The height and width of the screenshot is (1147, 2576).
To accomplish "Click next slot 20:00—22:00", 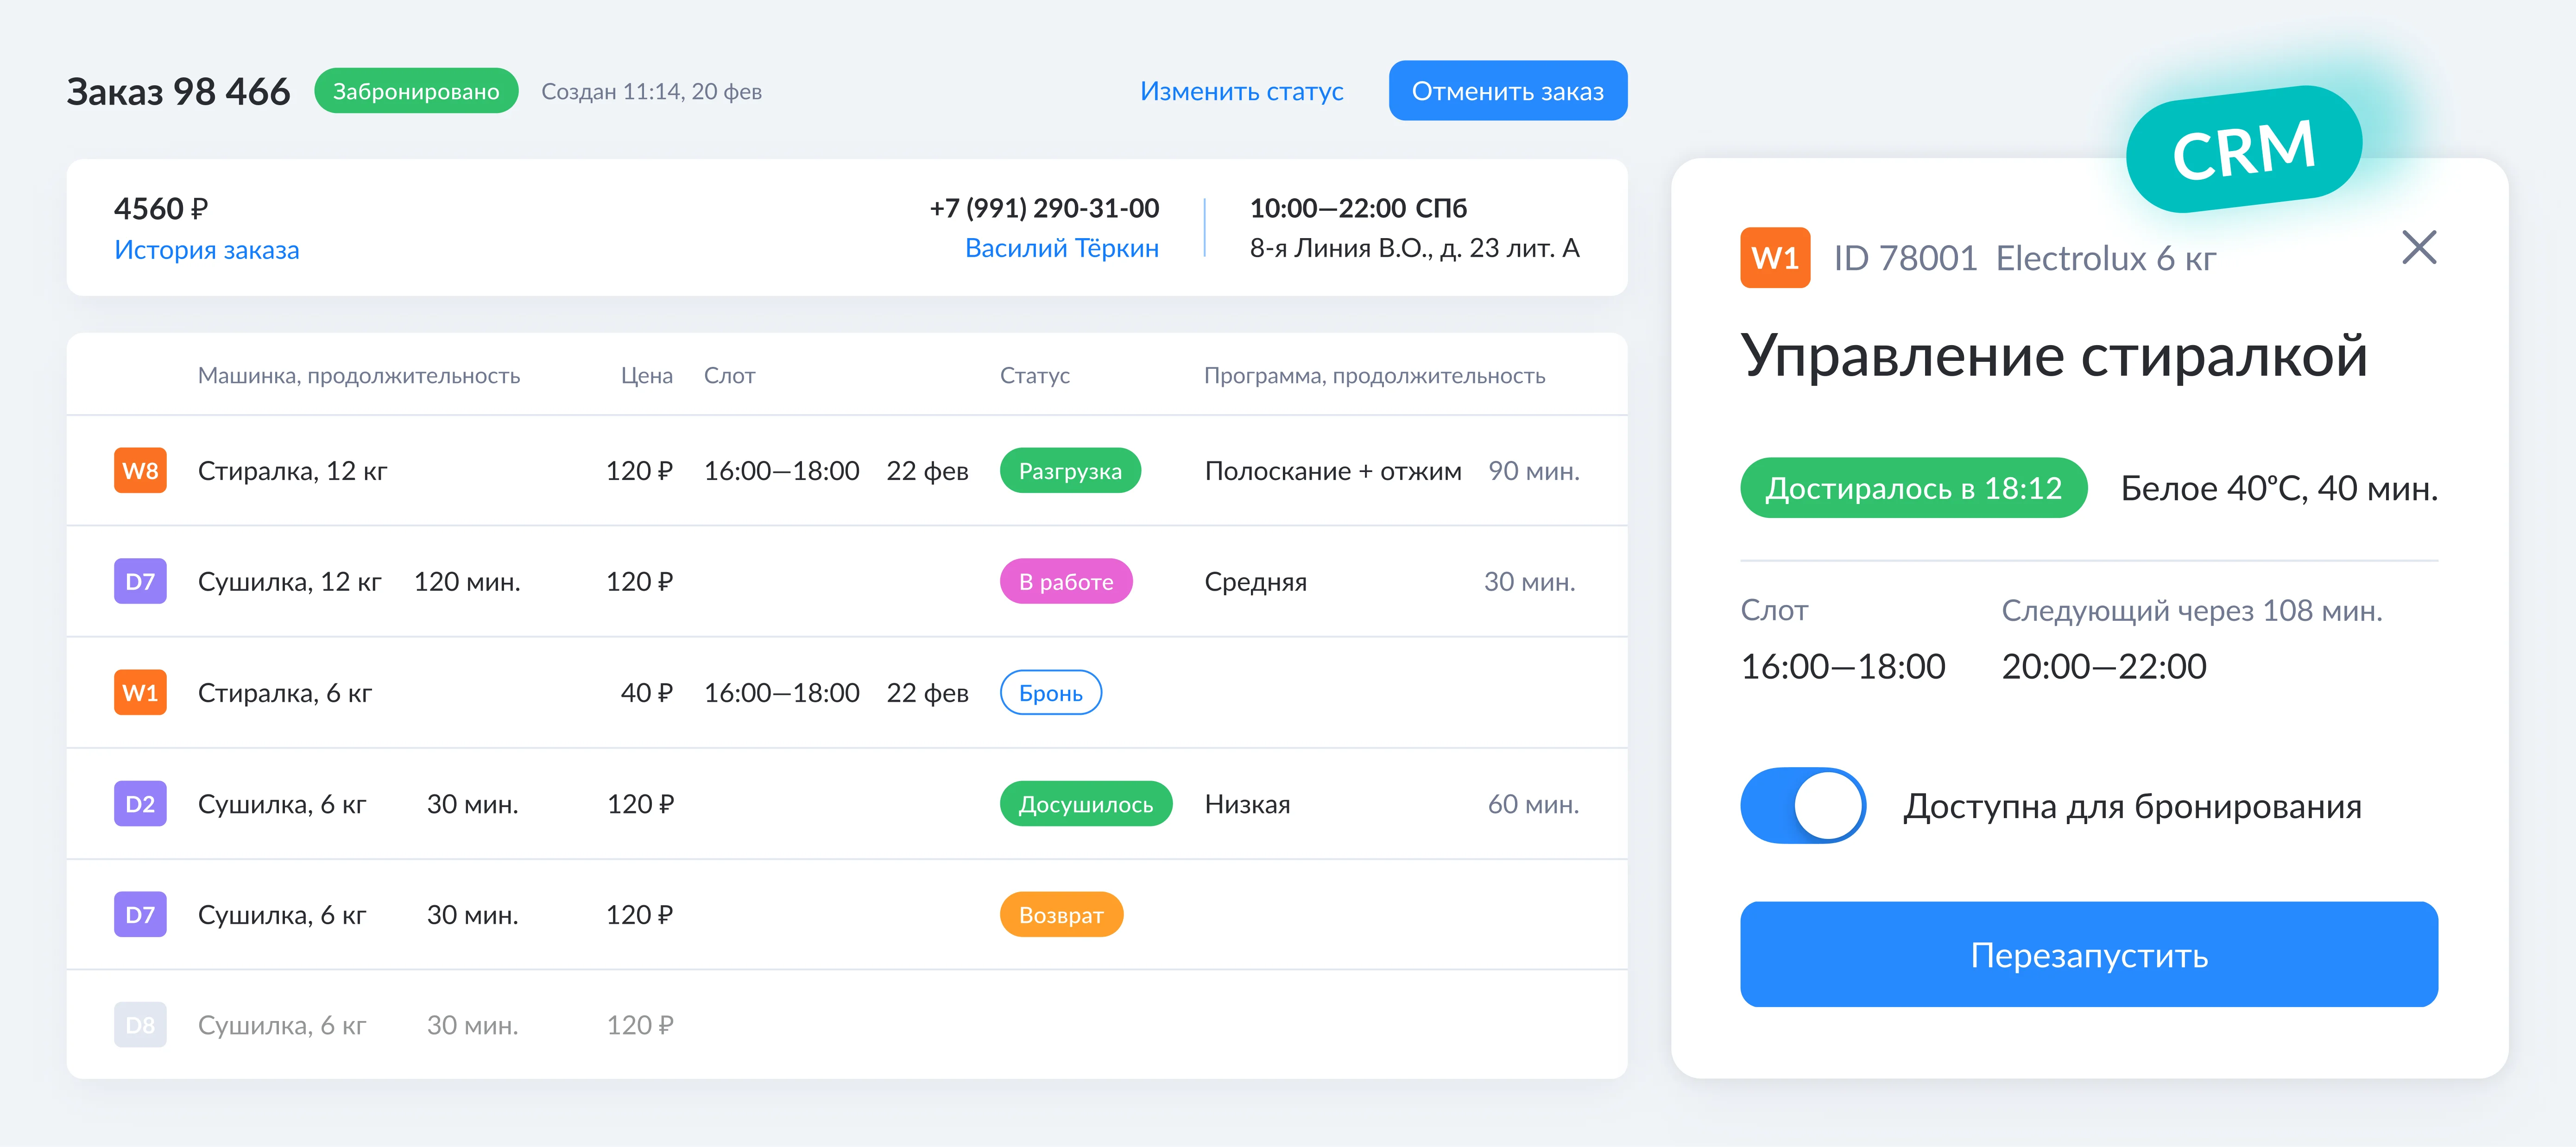I will [2103, 666].
